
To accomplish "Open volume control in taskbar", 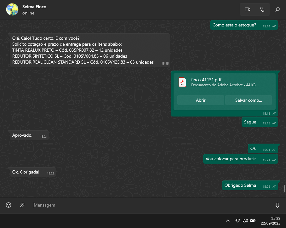I will [x=245, y=221].
